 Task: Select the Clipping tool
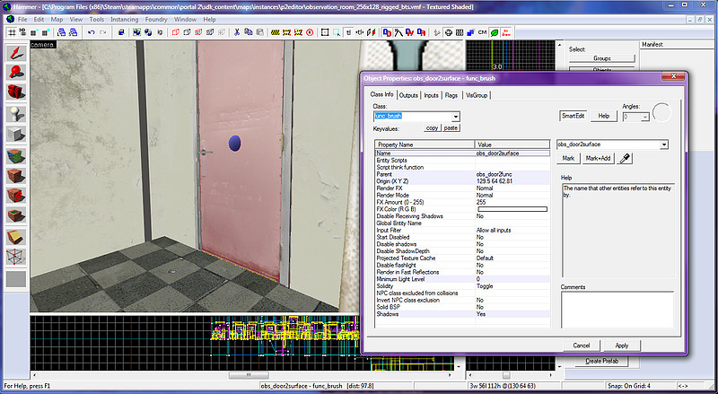[16, 237]
